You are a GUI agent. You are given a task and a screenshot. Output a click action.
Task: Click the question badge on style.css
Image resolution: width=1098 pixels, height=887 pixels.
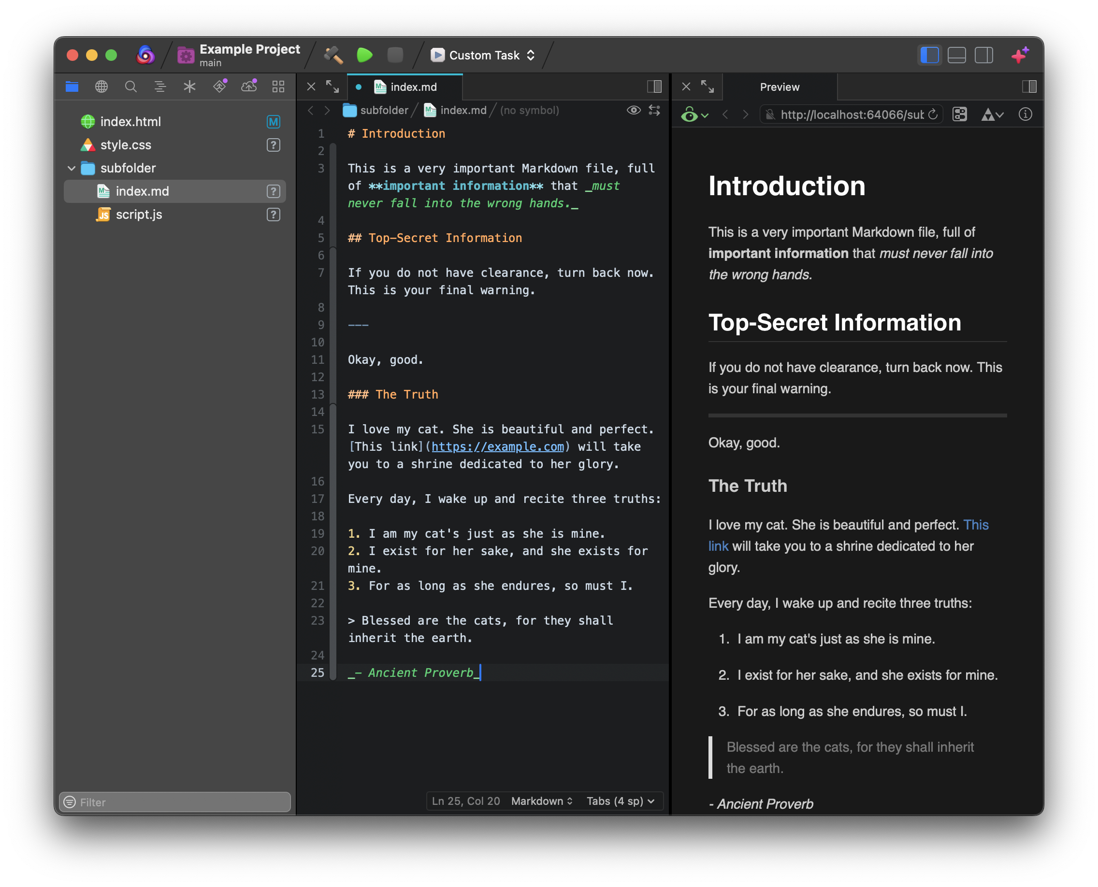[274, 145]
